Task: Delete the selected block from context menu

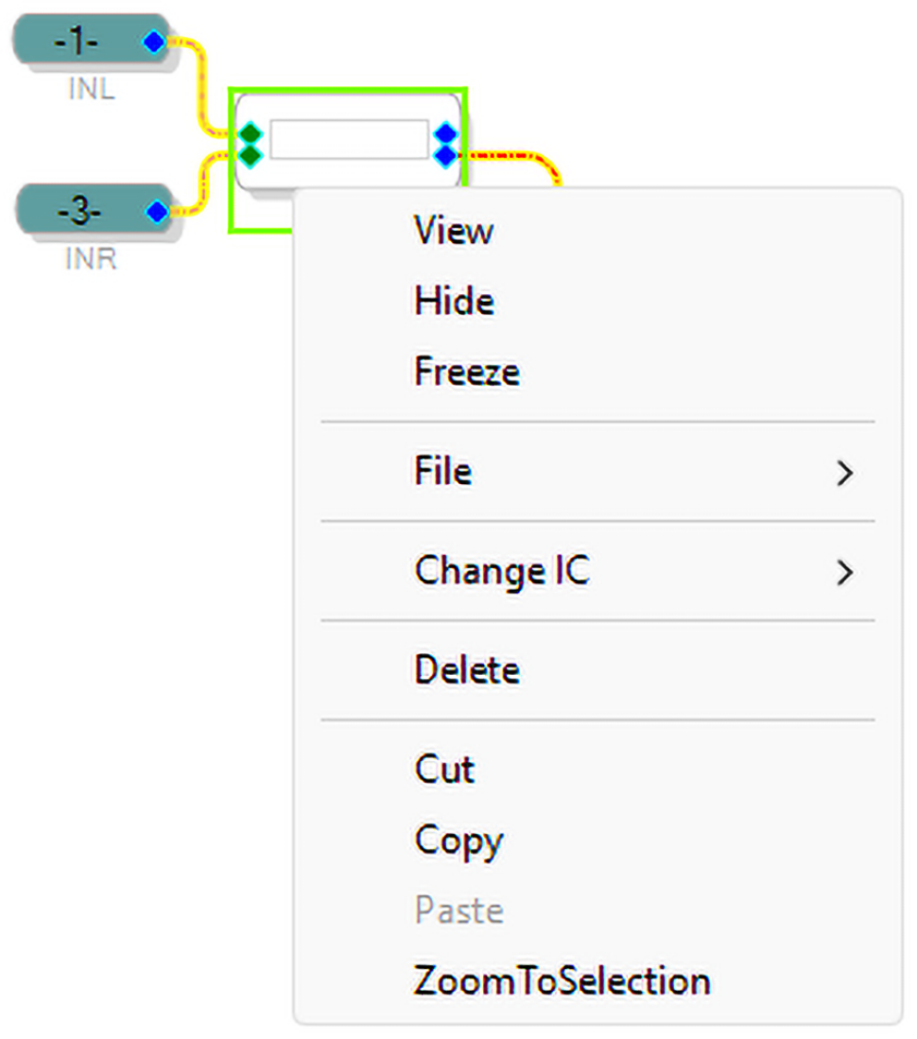Action: coord(467,670)
